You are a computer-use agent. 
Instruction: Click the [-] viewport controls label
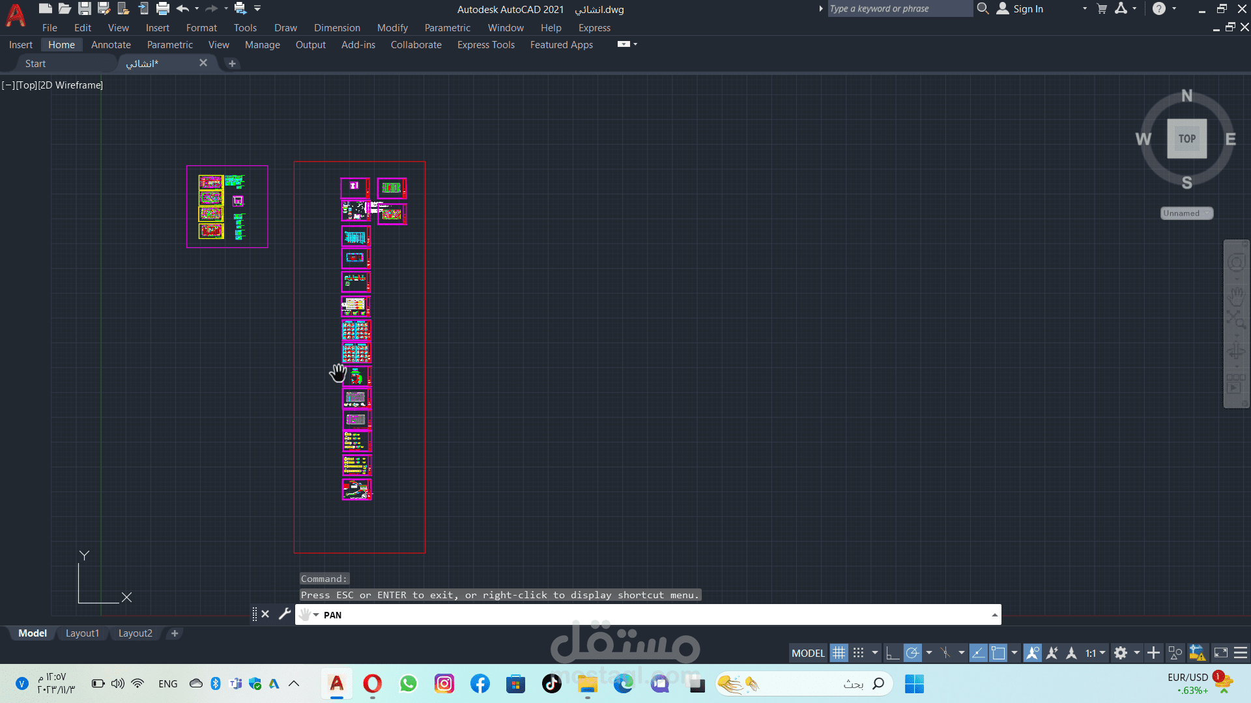(8, 85)
